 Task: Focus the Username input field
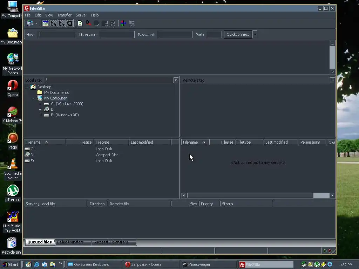pyautogui.click(x=117, y=35)
